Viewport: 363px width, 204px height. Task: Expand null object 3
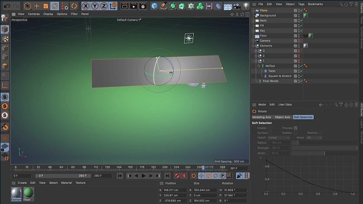point(256,51)
